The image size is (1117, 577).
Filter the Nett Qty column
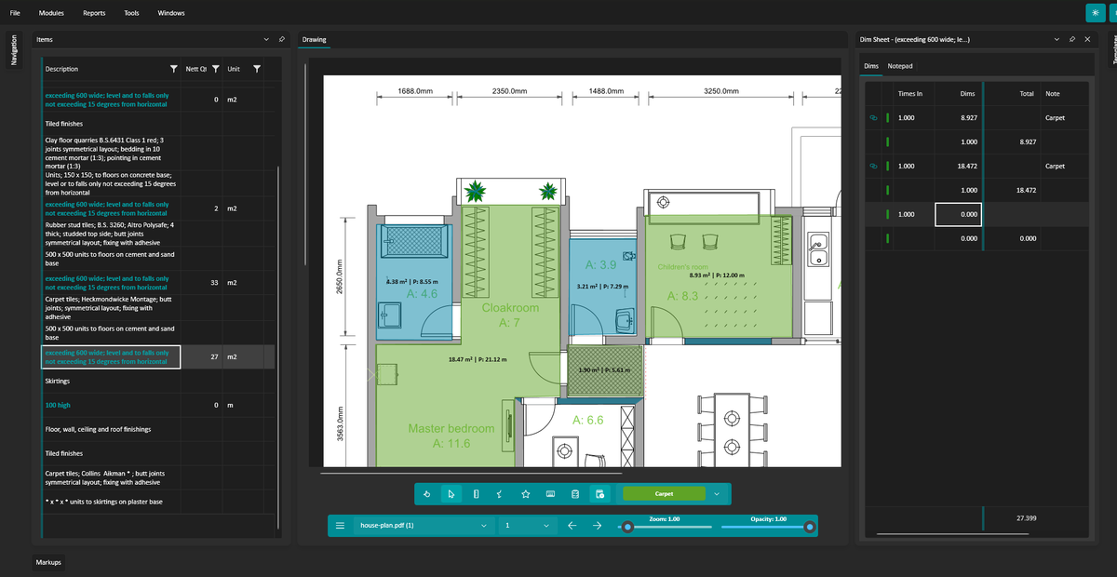(215, 69)
